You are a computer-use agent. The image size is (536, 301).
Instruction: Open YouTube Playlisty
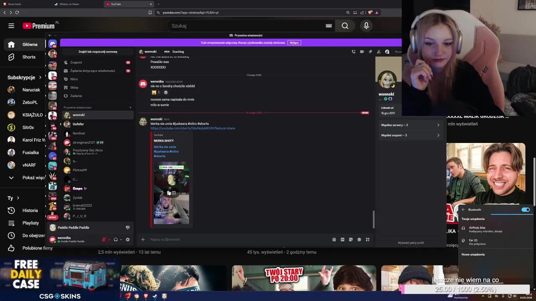[24, 223]
